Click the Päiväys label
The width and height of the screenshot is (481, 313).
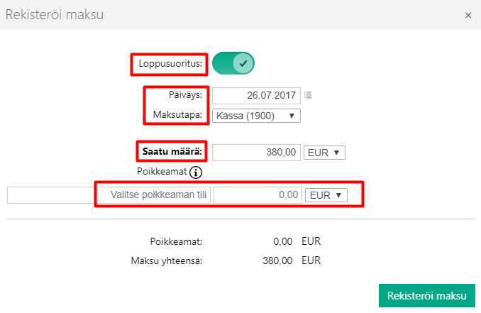pos(186,94)
